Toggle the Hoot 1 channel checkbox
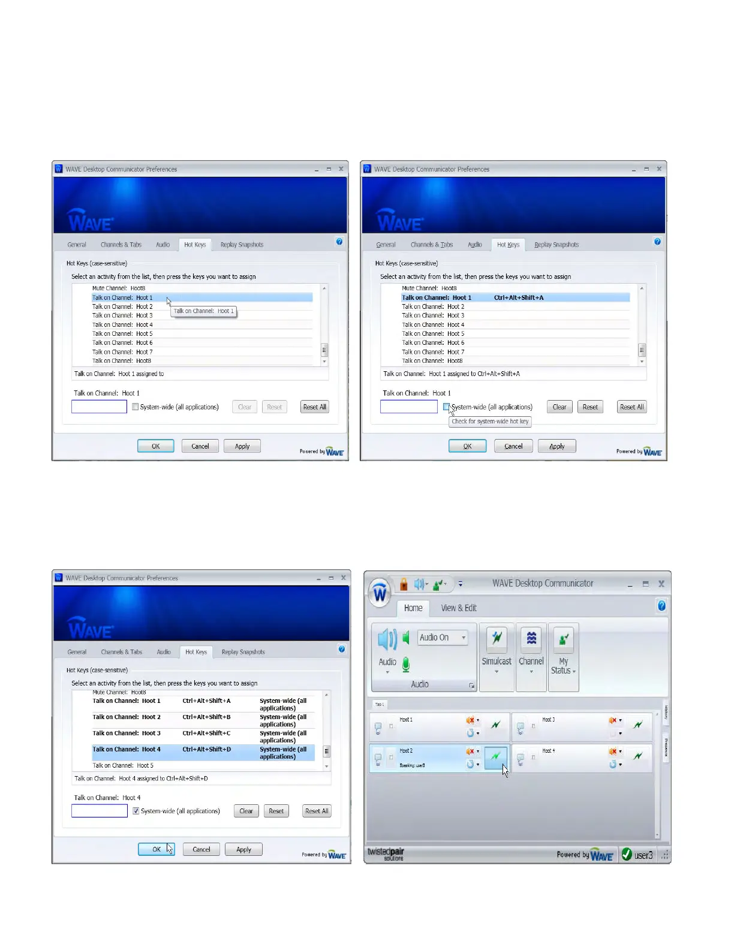This screenshot has width=734, height=950. pyautogui.click(x=391, y=726)
